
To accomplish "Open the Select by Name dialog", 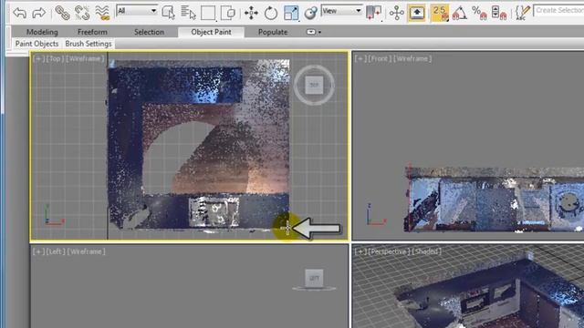I will (x=188, y=13).
